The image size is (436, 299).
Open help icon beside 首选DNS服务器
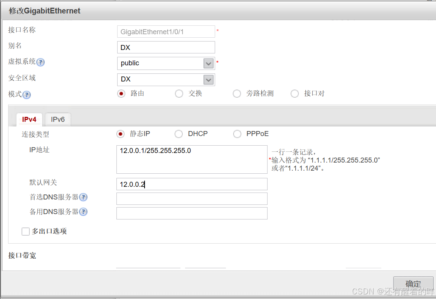(83, 197)
